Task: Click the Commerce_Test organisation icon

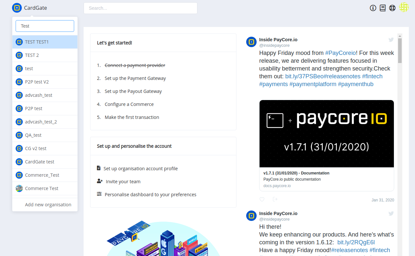Action: 19,175
